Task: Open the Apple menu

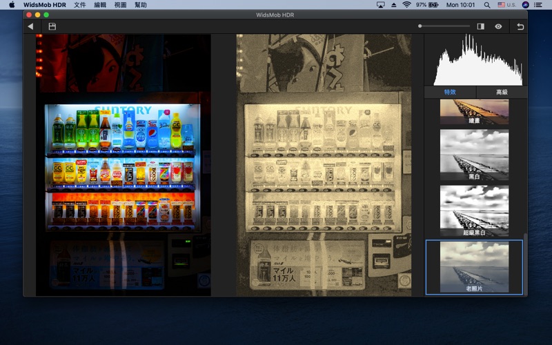Action: pyautogui.click(x=12, y=5)
